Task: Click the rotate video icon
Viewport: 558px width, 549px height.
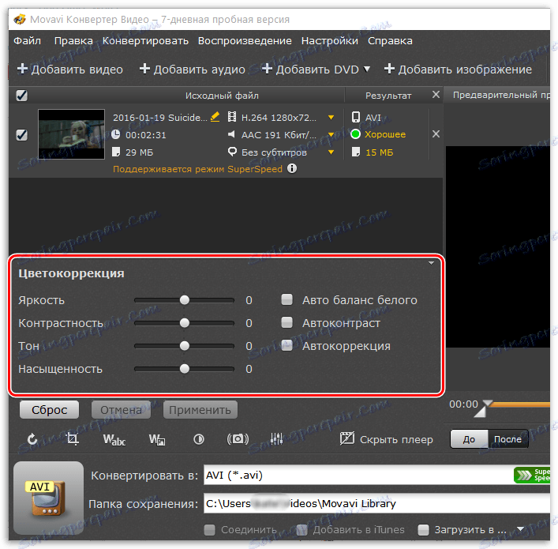Action: click(x=32, y=439)
